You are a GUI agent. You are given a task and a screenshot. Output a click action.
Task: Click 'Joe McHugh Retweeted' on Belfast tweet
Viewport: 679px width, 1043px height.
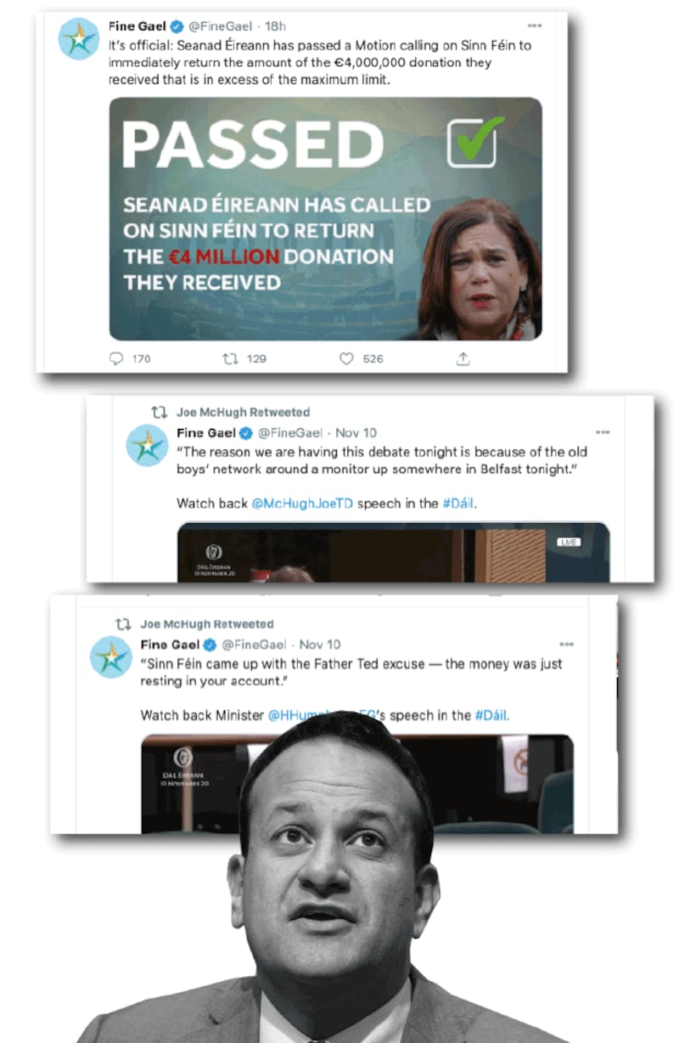(243, 412)
